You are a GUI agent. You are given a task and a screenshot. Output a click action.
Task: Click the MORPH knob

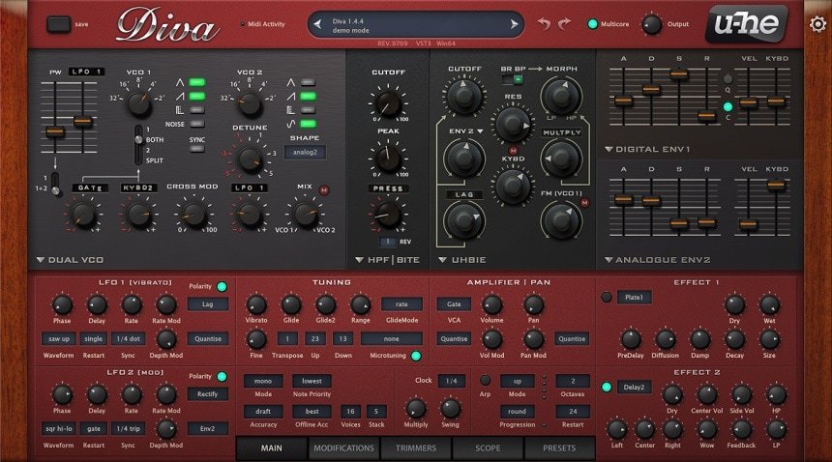561,96
